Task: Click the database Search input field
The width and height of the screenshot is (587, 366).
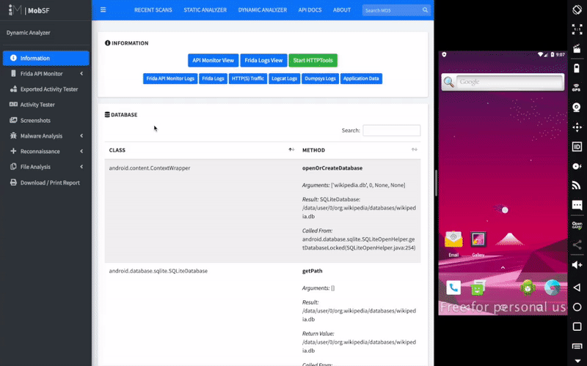Action: [392, 130]
